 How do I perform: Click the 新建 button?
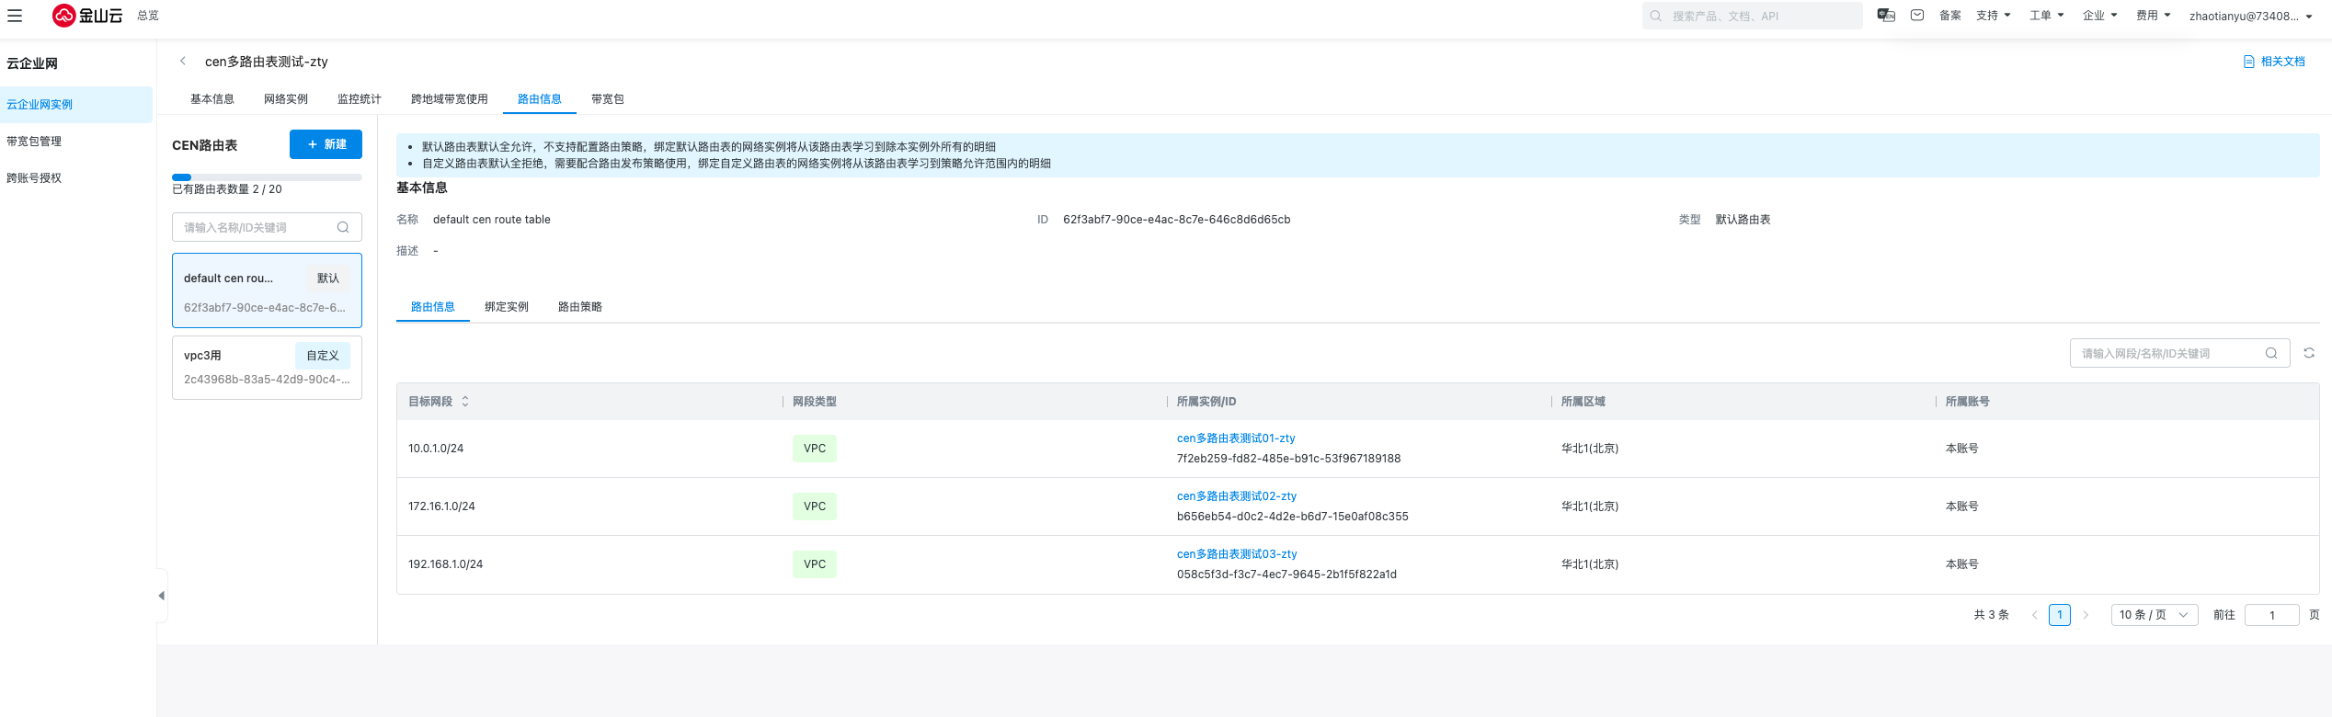tap(326, 144)
